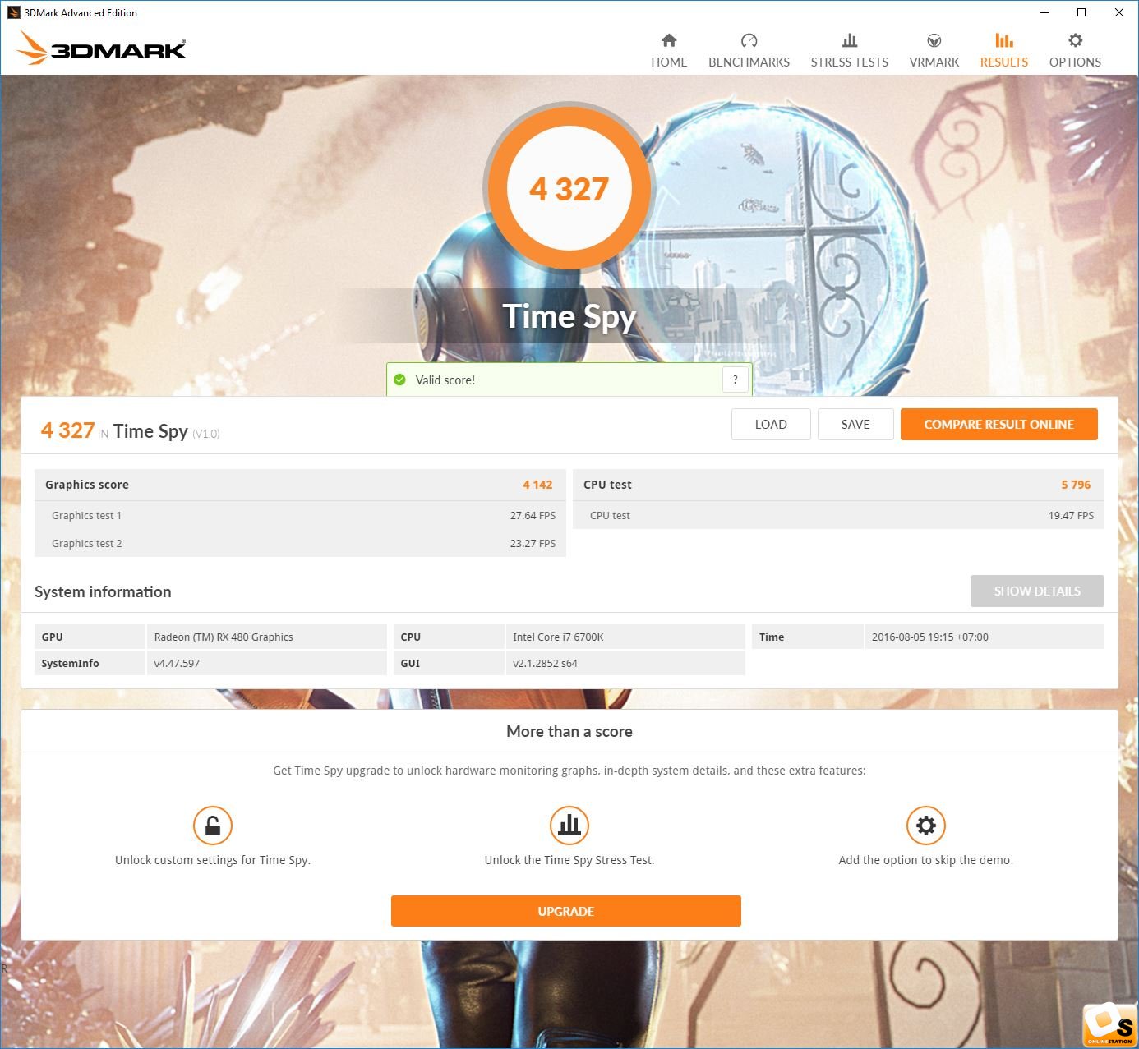The height and width of the screenshot is (1049, 1139).
Task: Click the orange UPGRADE button
Action: click(x=566, y=911)
